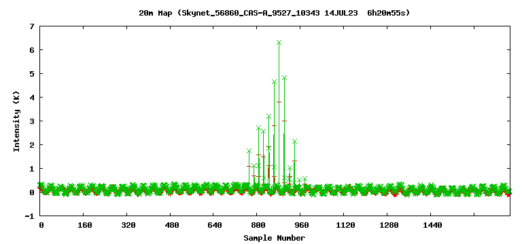The height and width of the screenshot is (244, 522).
Task: Click the plot title text at top
Action: (275, 14)
